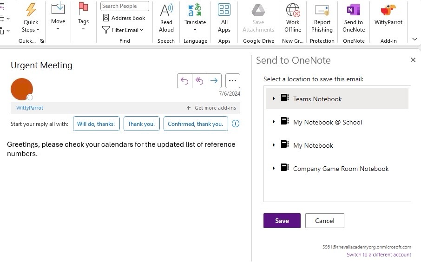
Task: Click Get more add-ins
Action: click(x=211, y=108)
